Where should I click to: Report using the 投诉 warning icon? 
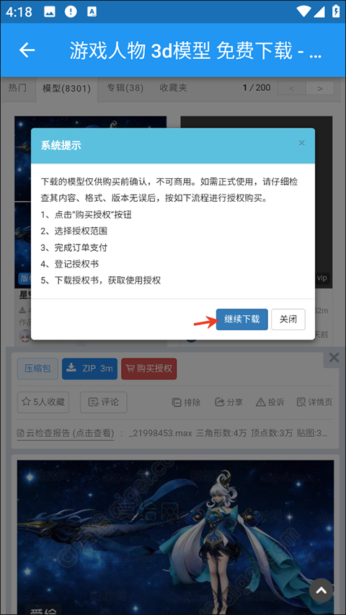(270, 402)
